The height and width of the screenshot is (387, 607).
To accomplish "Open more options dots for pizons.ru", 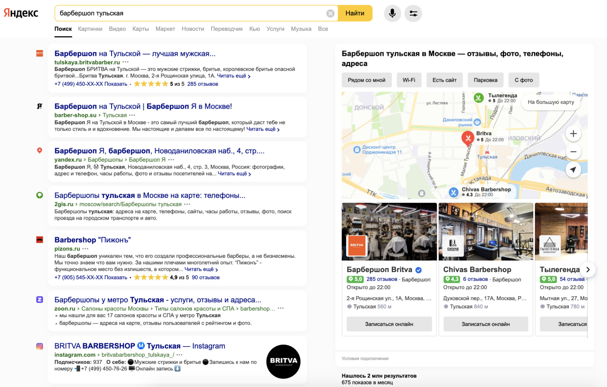I will click(x=85, y=249).
